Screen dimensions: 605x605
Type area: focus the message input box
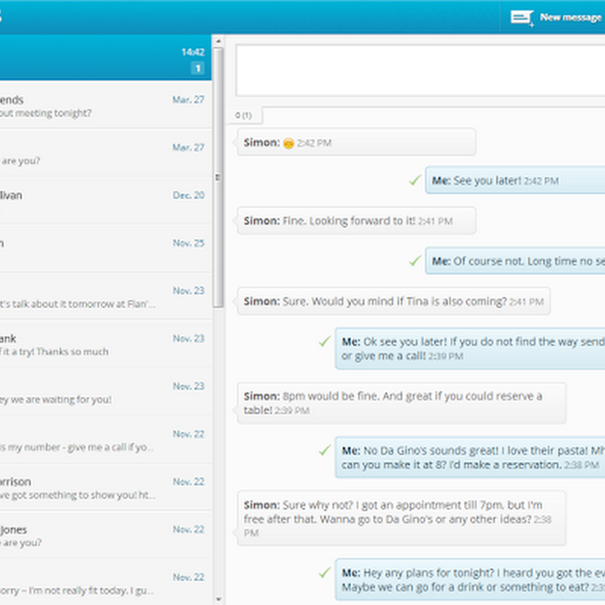[x=420, y=70]
